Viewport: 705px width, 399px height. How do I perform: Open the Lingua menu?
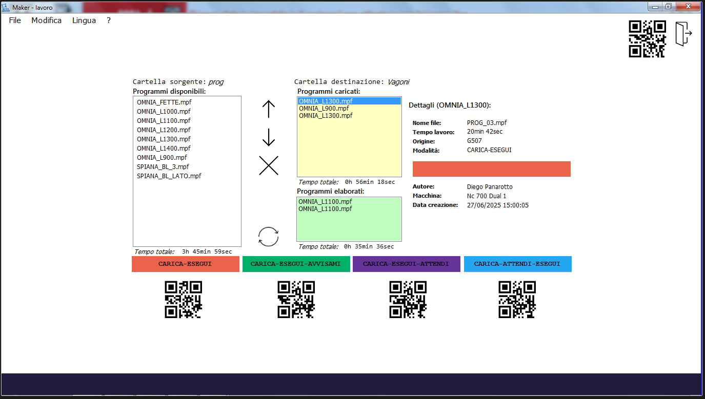[84, 20]
